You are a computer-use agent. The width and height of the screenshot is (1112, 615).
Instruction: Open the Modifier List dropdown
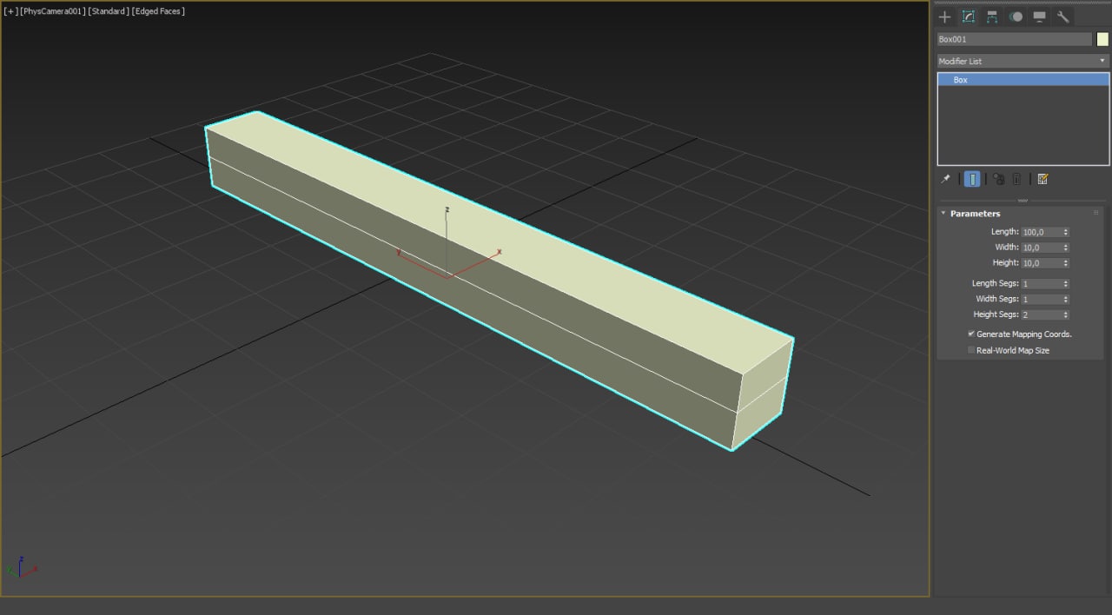click(x=1023, y=61)
